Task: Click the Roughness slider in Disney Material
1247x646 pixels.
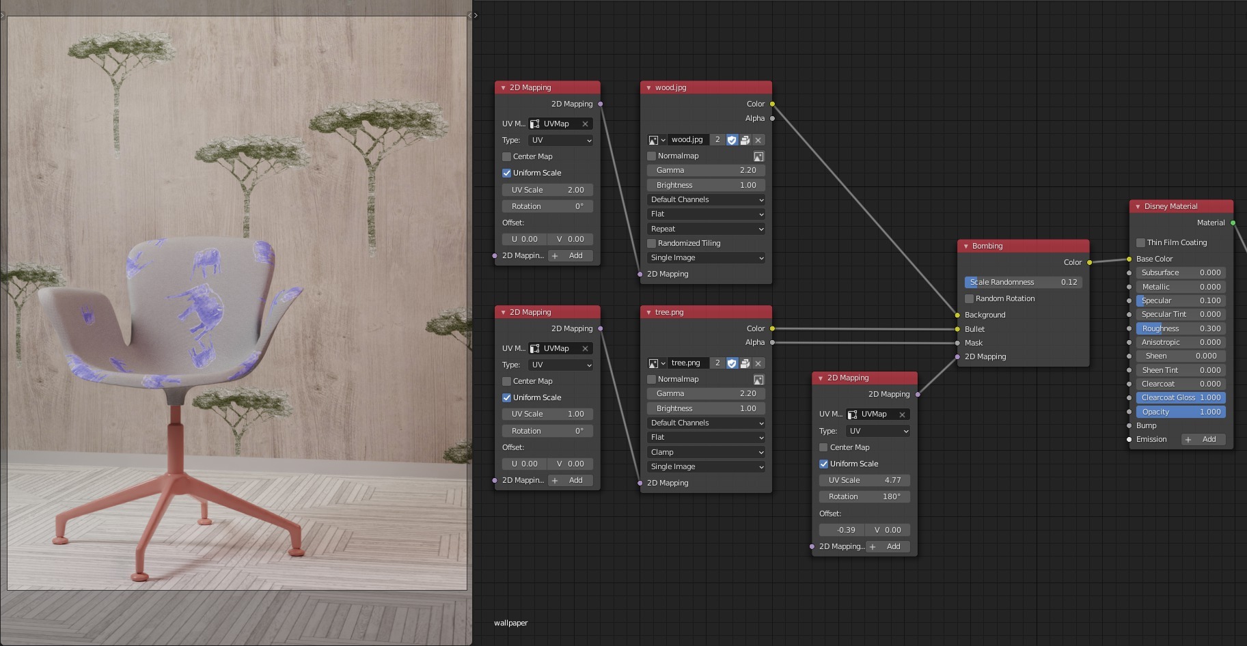Action: [x=1180, y=328]
